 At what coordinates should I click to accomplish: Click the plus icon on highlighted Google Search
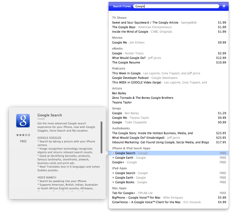coord(113,153)
